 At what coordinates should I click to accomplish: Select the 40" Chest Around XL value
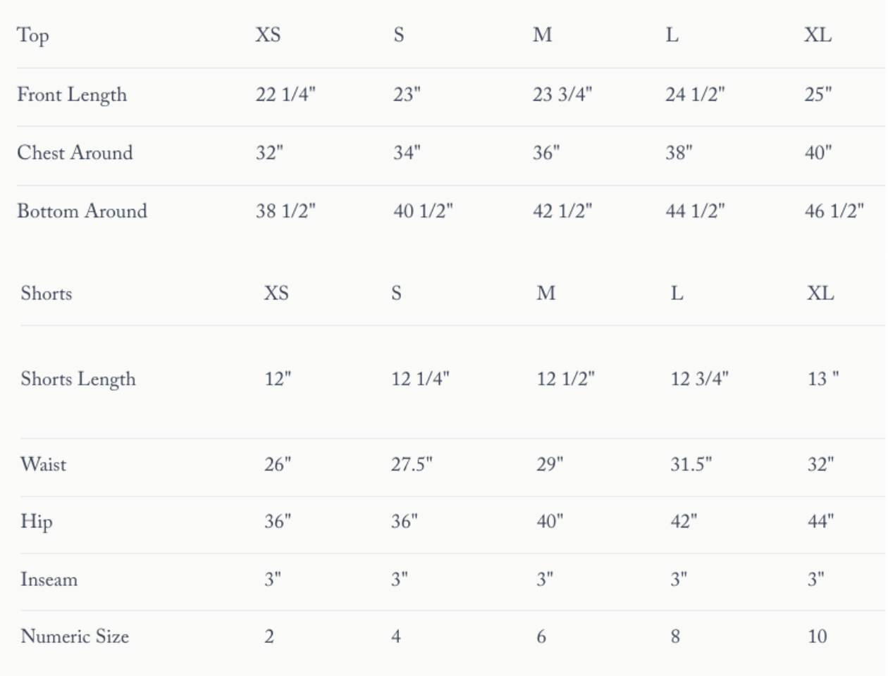coord(818,153)
